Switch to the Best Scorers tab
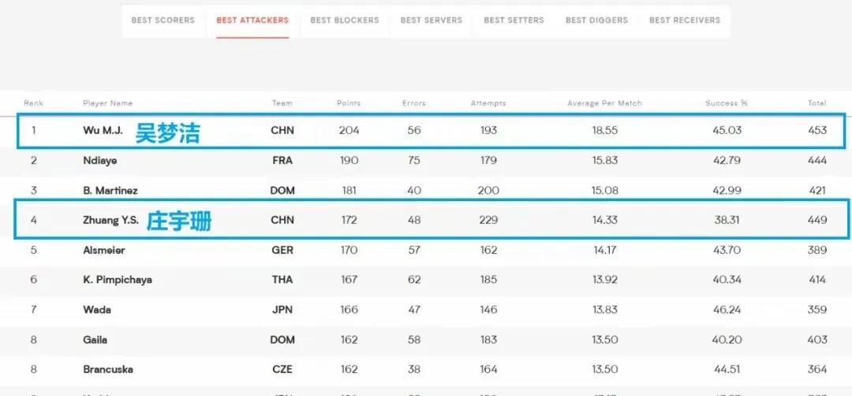The height and width of the screenshot is (396, 852). tap(163, 20)
